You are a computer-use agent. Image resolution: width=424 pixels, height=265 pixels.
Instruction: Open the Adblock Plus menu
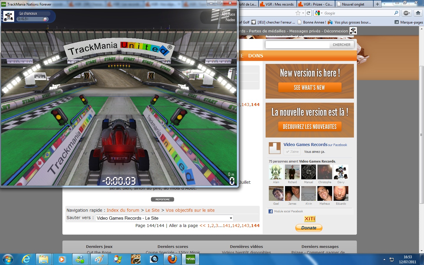407,13
